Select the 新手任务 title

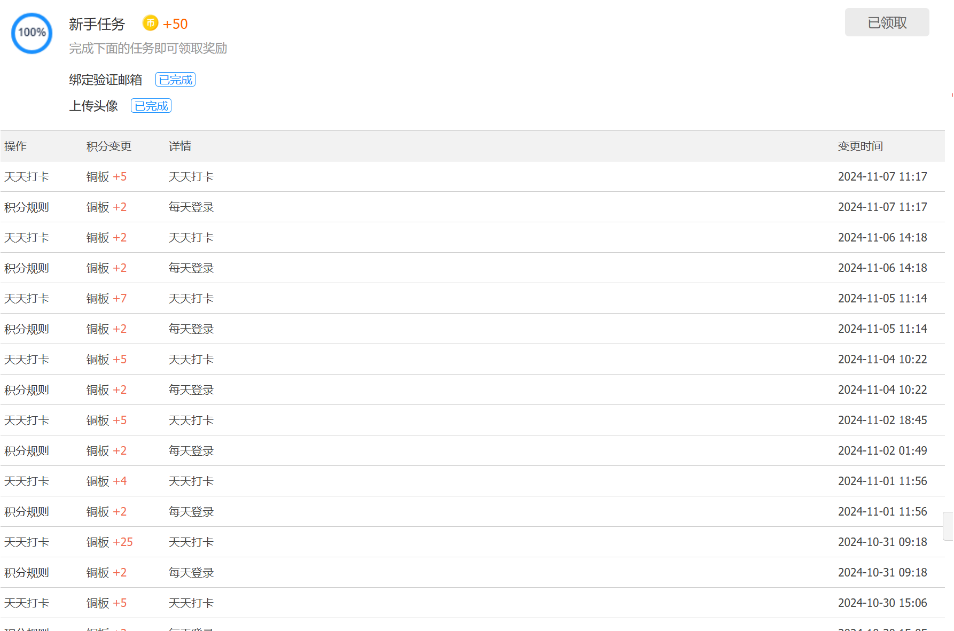coord(97,24)
